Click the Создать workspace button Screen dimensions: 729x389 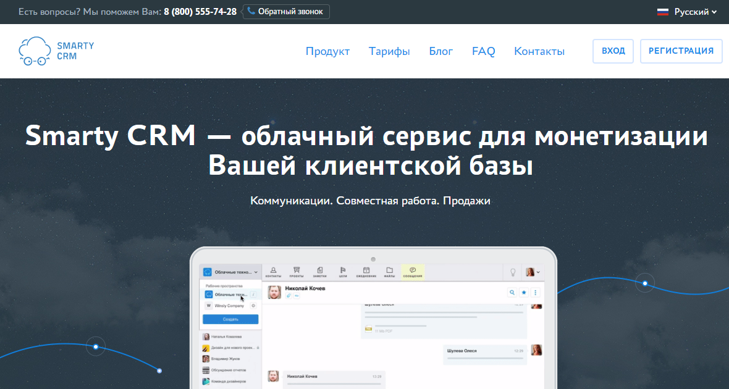231,319
